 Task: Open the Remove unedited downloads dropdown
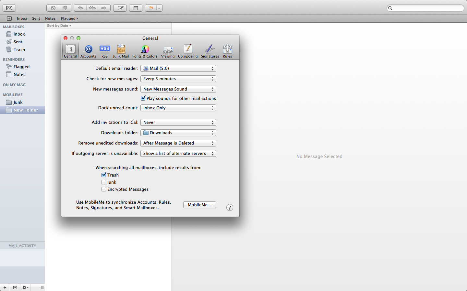point(178,143)
